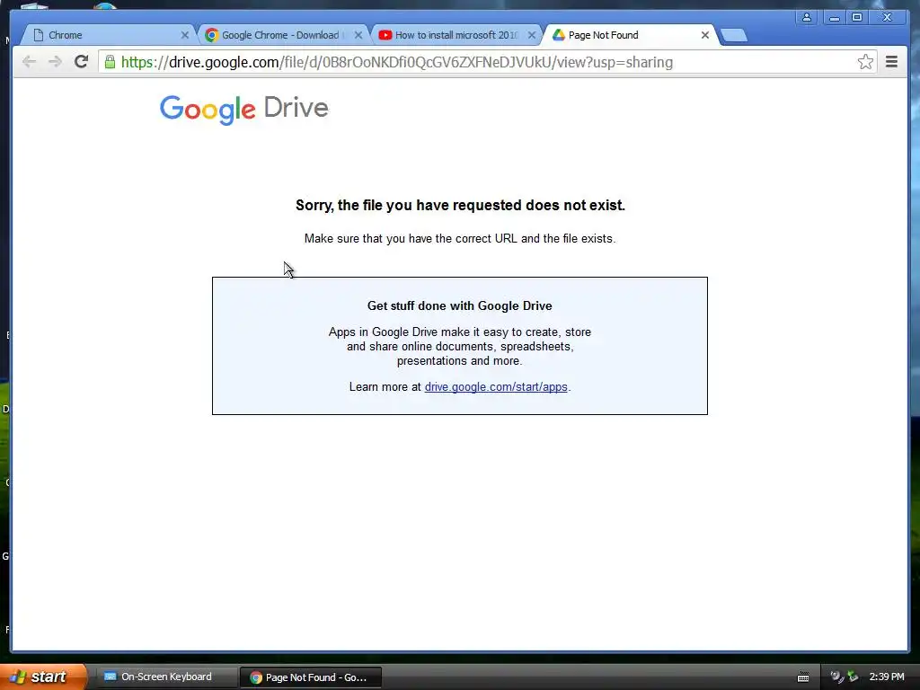920x690 pixels.
Task: Click the Google Drive logo
Action: pos(244,109)
